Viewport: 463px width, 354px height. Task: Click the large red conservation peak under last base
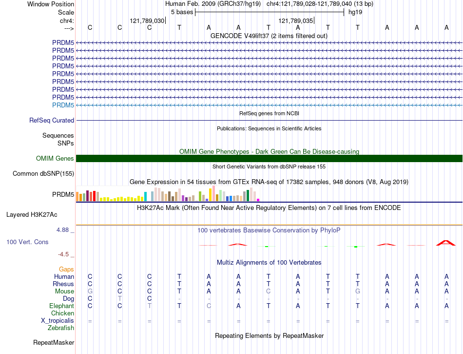pos(446,243)
